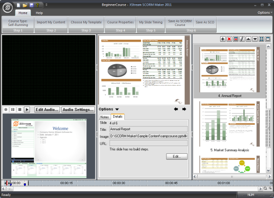274x198 pixels.
Task: Click the blue slide marker on timeline
Action: [25, 184]
